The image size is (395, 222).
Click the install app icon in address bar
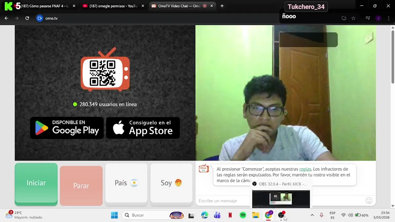344,18
